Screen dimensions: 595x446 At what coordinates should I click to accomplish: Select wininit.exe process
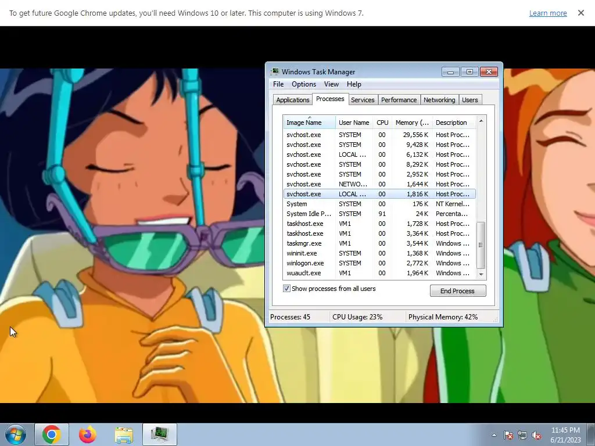[379, 253]
